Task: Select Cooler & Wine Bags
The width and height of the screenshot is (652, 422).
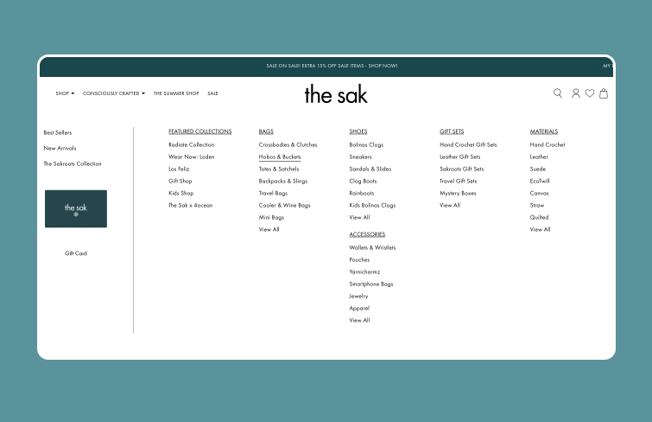Action: tap(284, 205)
